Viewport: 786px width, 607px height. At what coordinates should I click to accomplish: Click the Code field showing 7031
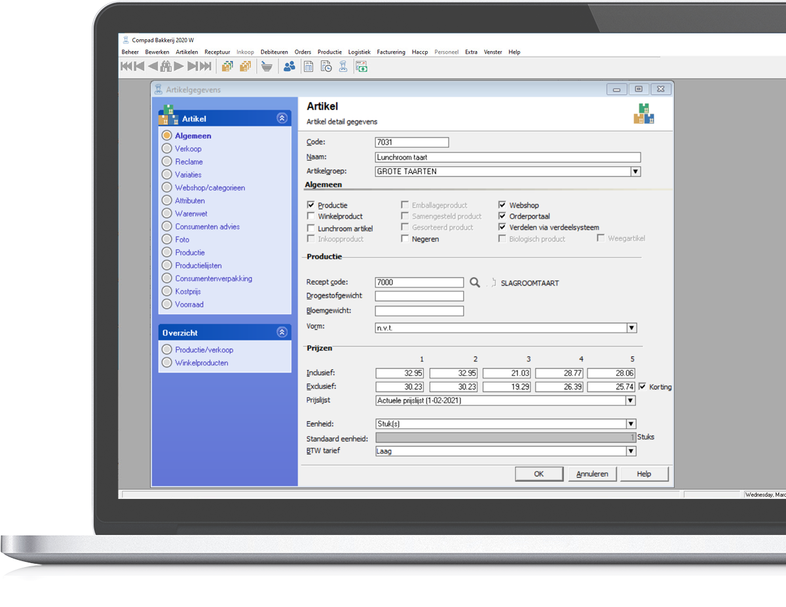(x=412, y=142)
